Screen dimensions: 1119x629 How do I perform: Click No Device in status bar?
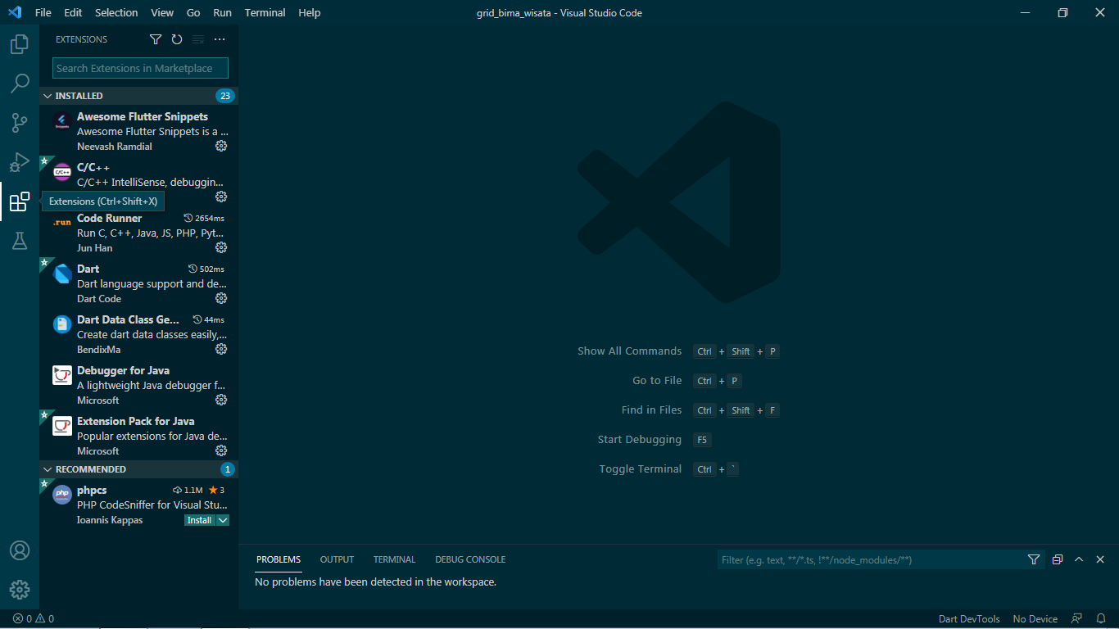click(1035, 619)
